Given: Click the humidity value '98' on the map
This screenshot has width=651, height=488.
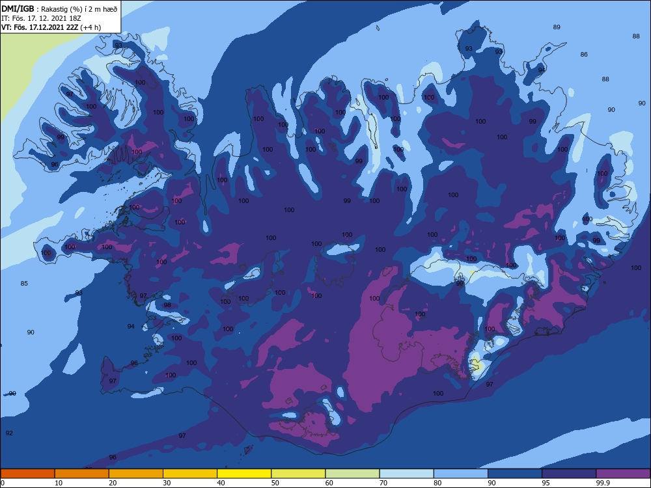Looking at the screenshot, I should pyautogui.click(x=167, y=305).
